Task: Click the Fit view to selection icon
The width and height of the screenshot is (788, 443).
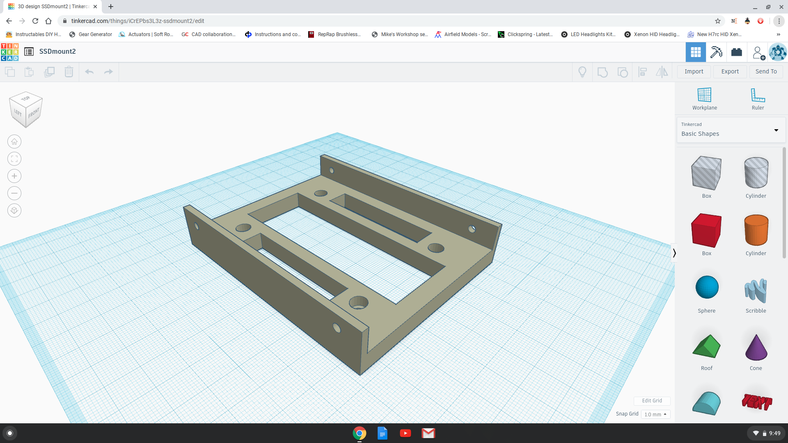Action: point(14,159)
